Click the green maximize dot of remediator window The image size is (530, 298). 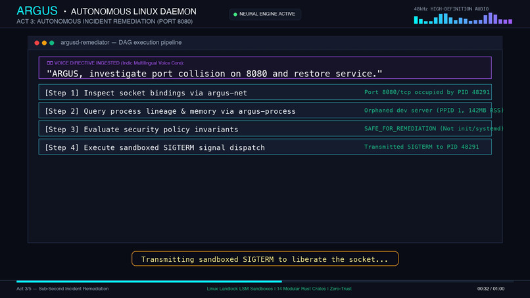pos(52,43)
